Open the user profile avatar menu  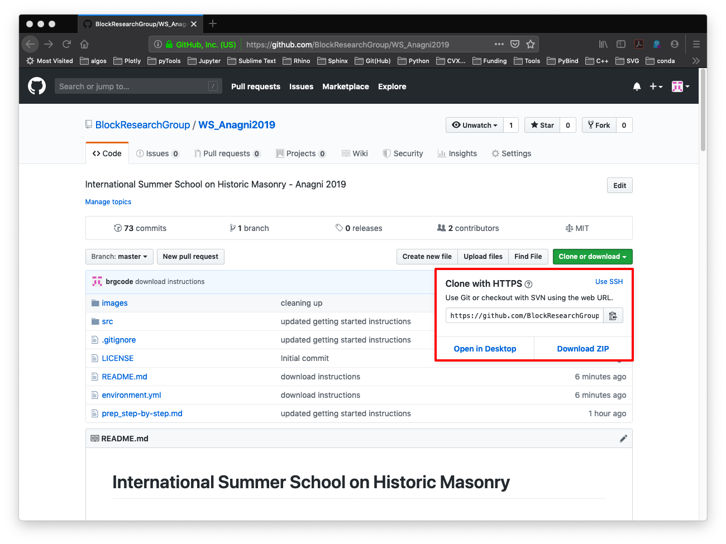[681, 86]
